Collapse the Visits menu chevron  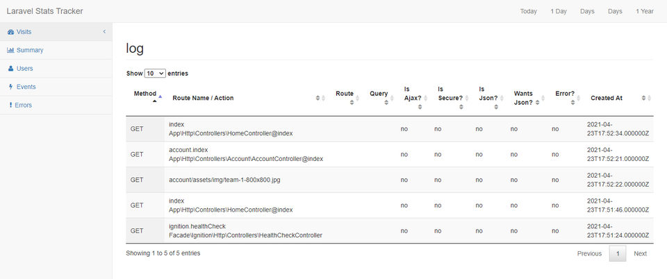(104, 32)
